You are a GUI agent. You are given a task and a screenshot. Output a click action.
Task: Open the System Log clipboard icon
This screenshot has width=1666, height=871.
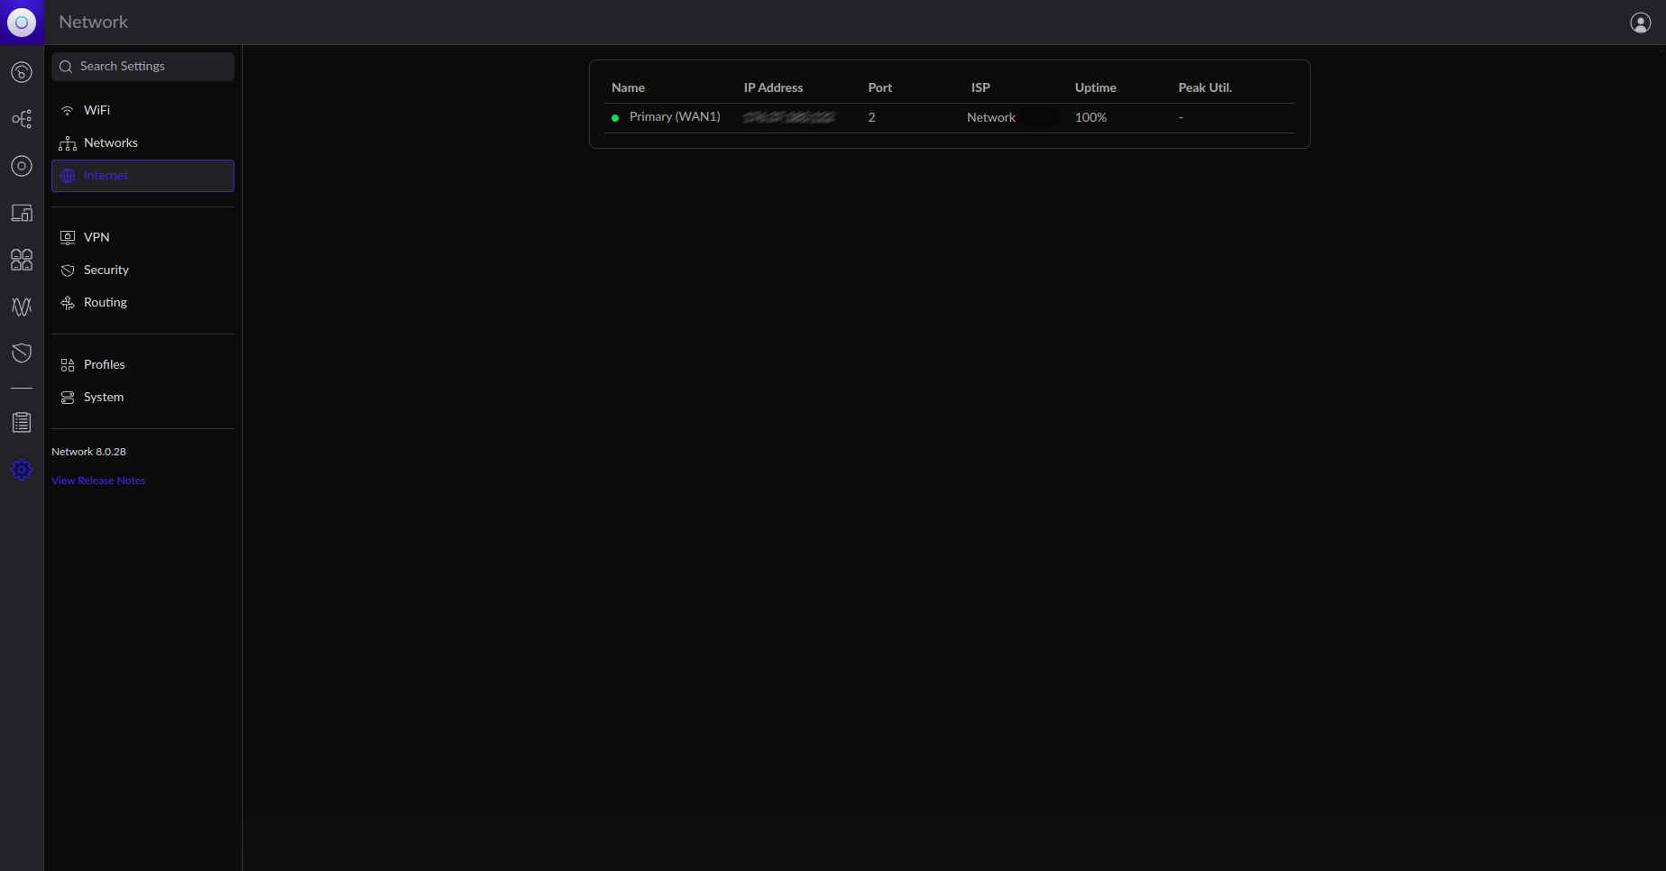point(22,422)
